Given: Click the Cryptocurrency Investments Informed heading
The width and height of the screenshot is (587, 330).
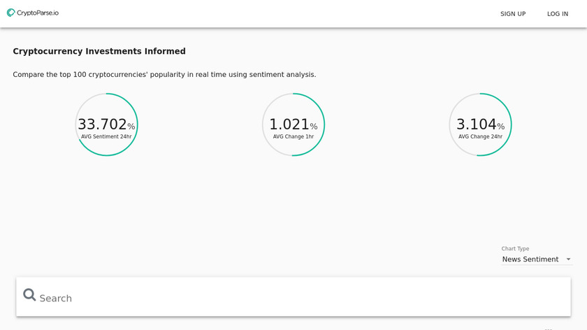Looking at the screenshot, I should [x=99, y=51].
